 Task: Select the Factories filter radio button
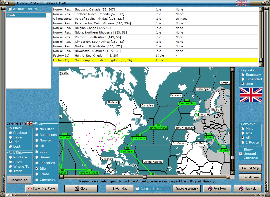tap(37, 163)
